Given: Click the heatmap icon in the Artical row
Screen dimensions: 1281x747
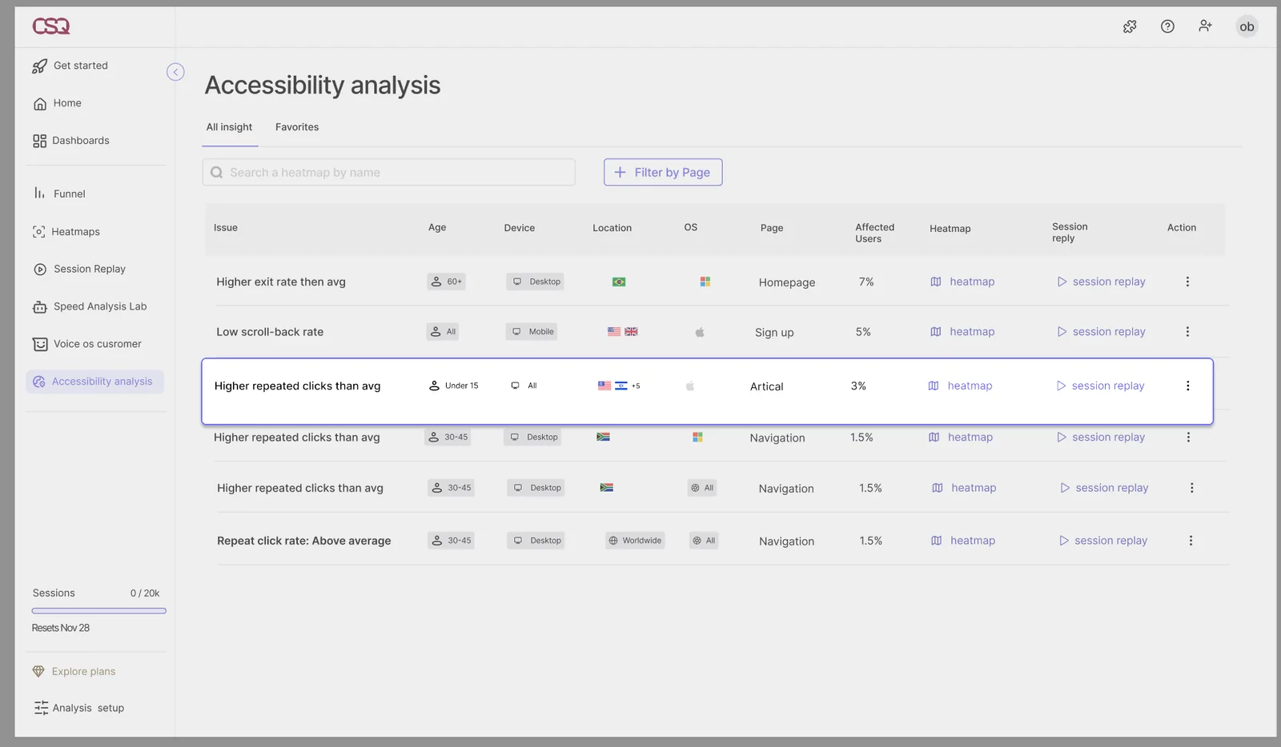Looking at the screenshot, I should (934, 385).
